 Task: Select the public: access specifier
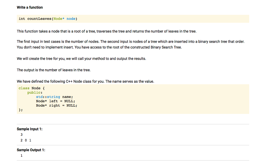[35, 92]
